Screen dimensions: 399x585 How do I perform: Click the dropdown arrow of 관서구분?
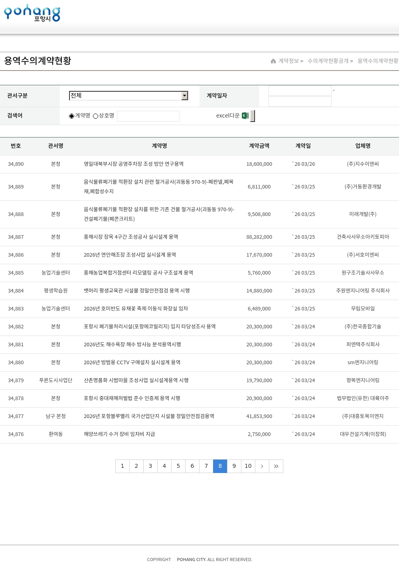pos(184,96)
